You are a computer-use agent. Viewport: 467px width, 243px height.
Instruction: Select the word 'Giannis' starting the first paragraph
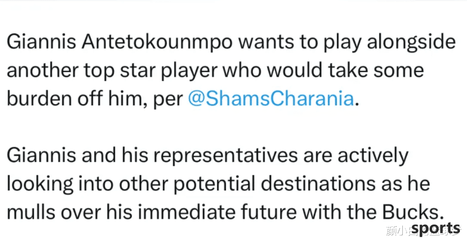click(42, 41)
